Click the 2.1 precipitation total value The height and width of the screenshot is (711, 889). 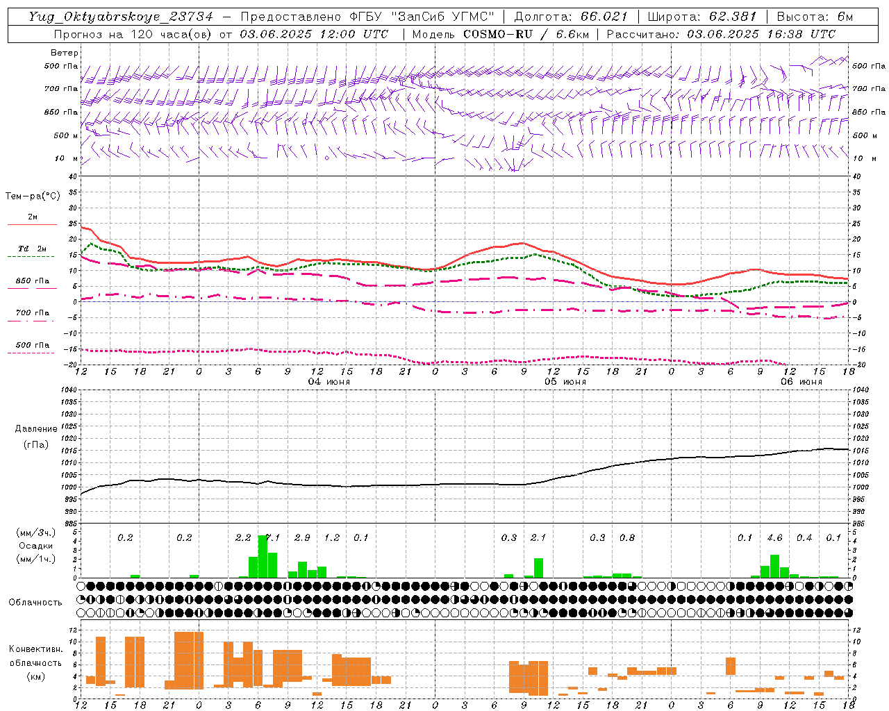(x=538, y=537)
